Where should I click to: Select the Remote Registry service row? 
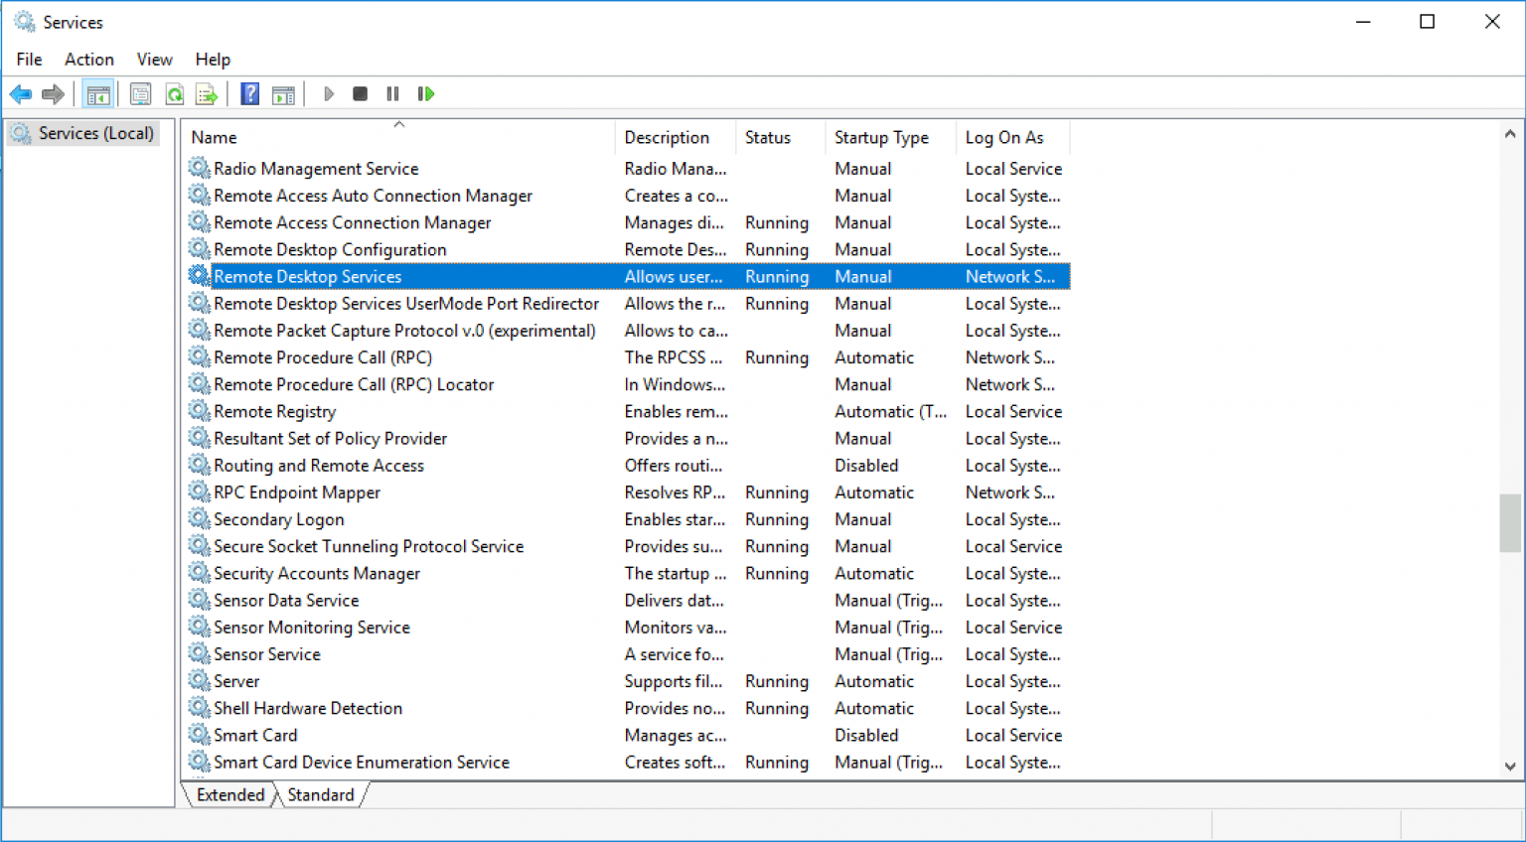point(275,412)
